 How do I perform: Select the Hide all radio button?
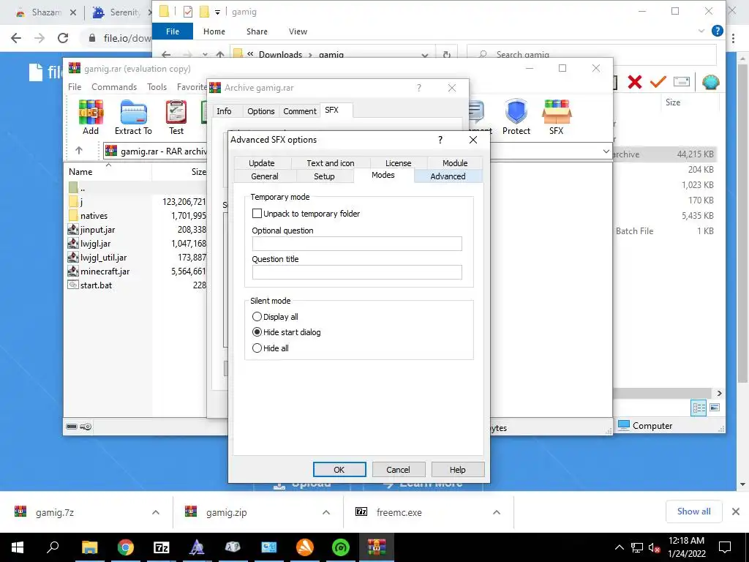(257, 348)
